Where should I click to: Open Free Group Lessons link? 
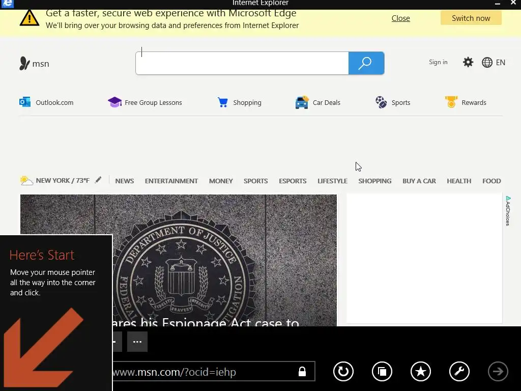tap(153, 102)
